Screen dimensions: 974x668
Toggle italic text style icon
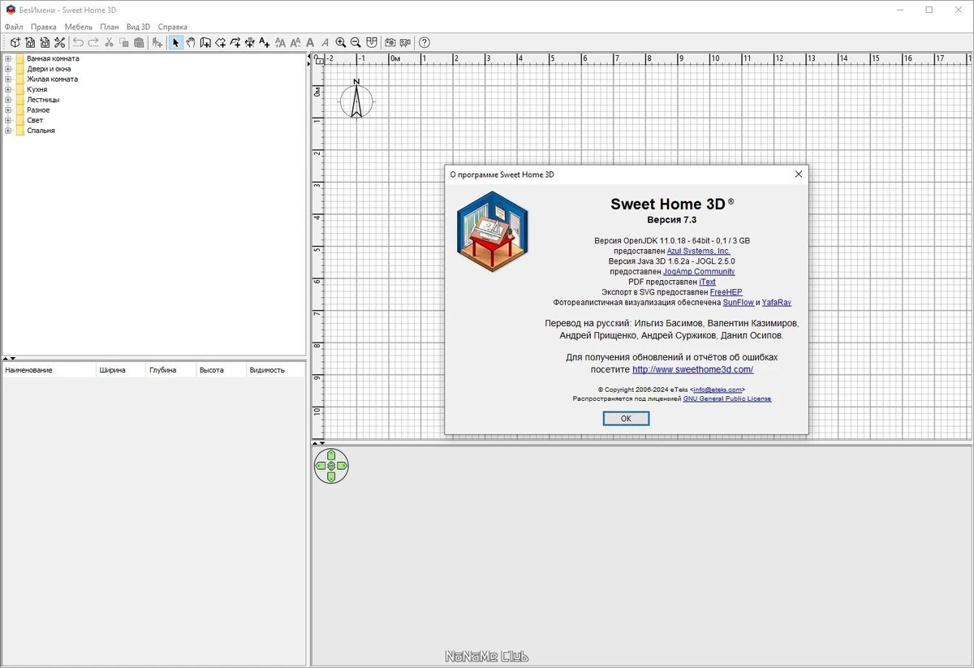(x=325, y=42)
